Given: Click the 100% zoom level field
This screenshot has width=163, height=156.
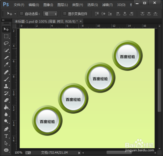Looking at the screenshot, I should [x=18, y=153].
